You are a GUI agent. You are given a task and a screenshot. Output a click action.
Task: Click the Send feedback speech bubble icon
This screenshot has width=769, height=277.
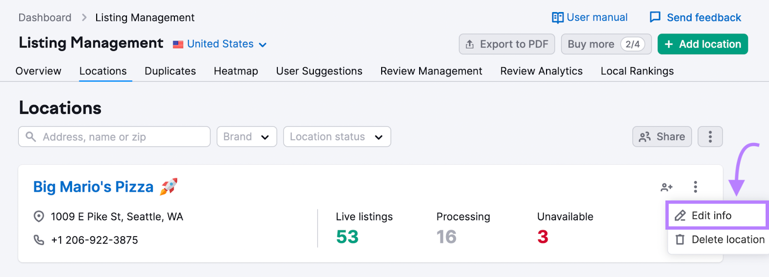[x=655, y=17]
